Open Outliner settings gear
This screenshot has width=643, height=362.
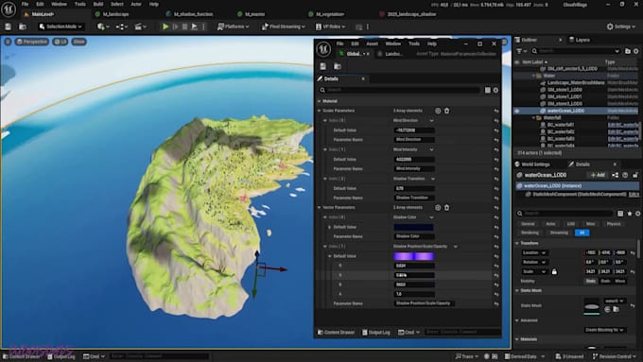[x=636, y=51]
